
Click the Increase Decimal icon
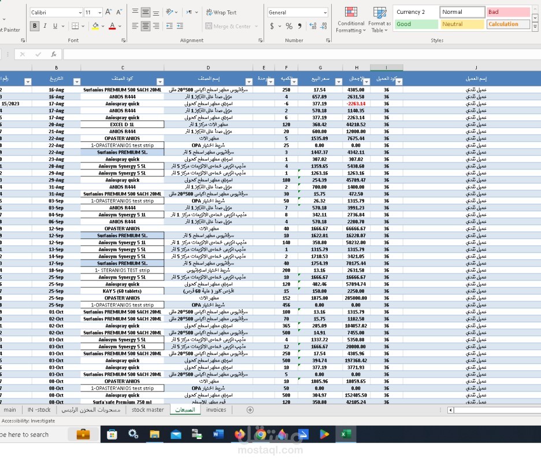(x=313, y=26)
